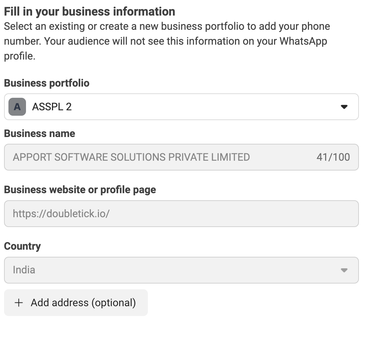
Task: Click the ASSPL 2 portfolio name text
Action: coord(52,107)
